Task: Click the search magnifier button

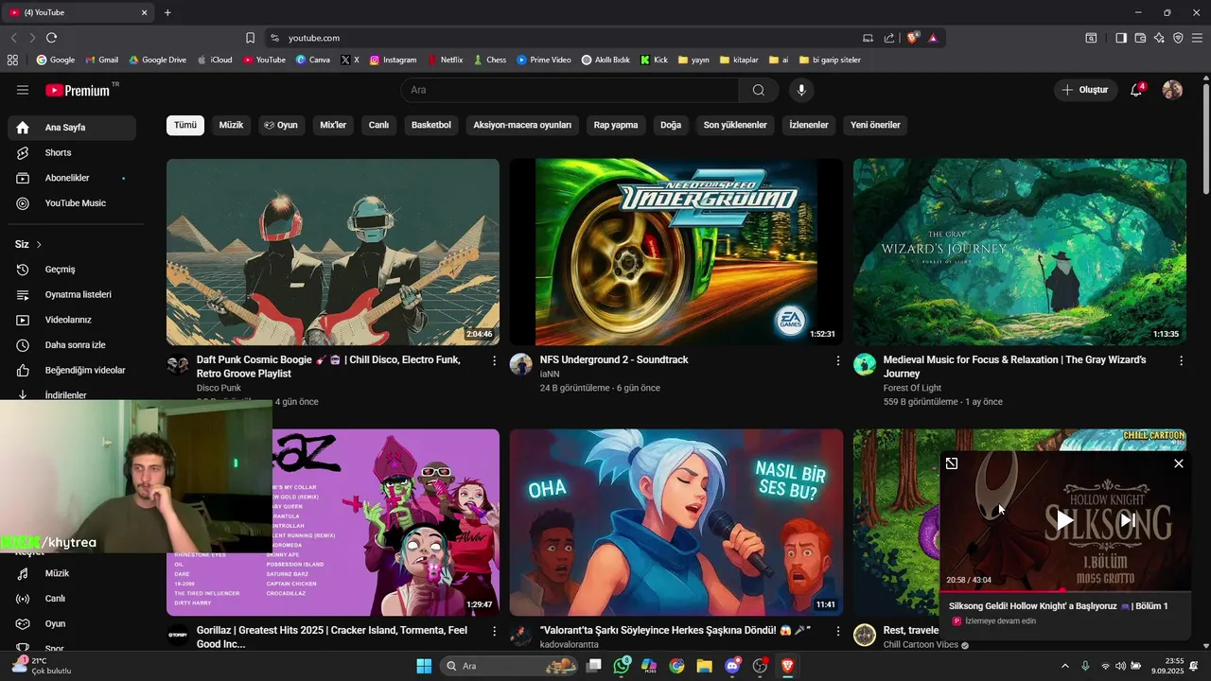Action: tap(759, 90)
